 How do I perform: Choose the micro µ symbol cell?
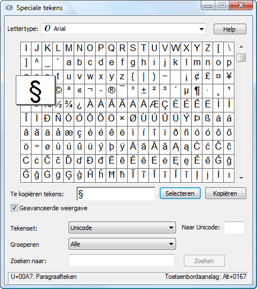[186, 91]
